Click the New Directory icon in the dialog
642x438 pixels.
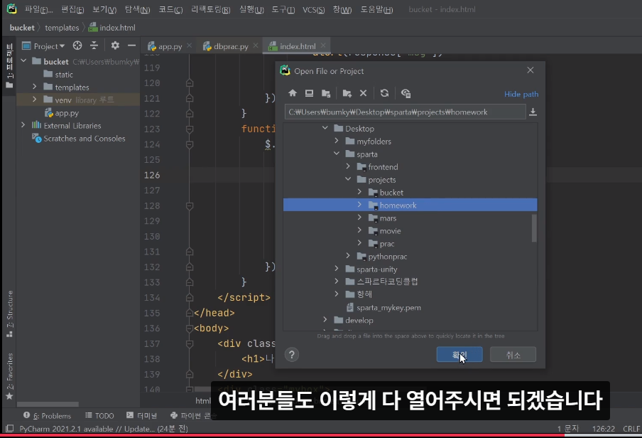pyautogui.click(x=347, y=93)
